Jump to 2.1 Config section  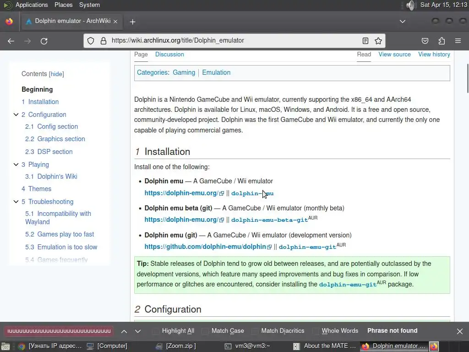[x=51, y=126]
